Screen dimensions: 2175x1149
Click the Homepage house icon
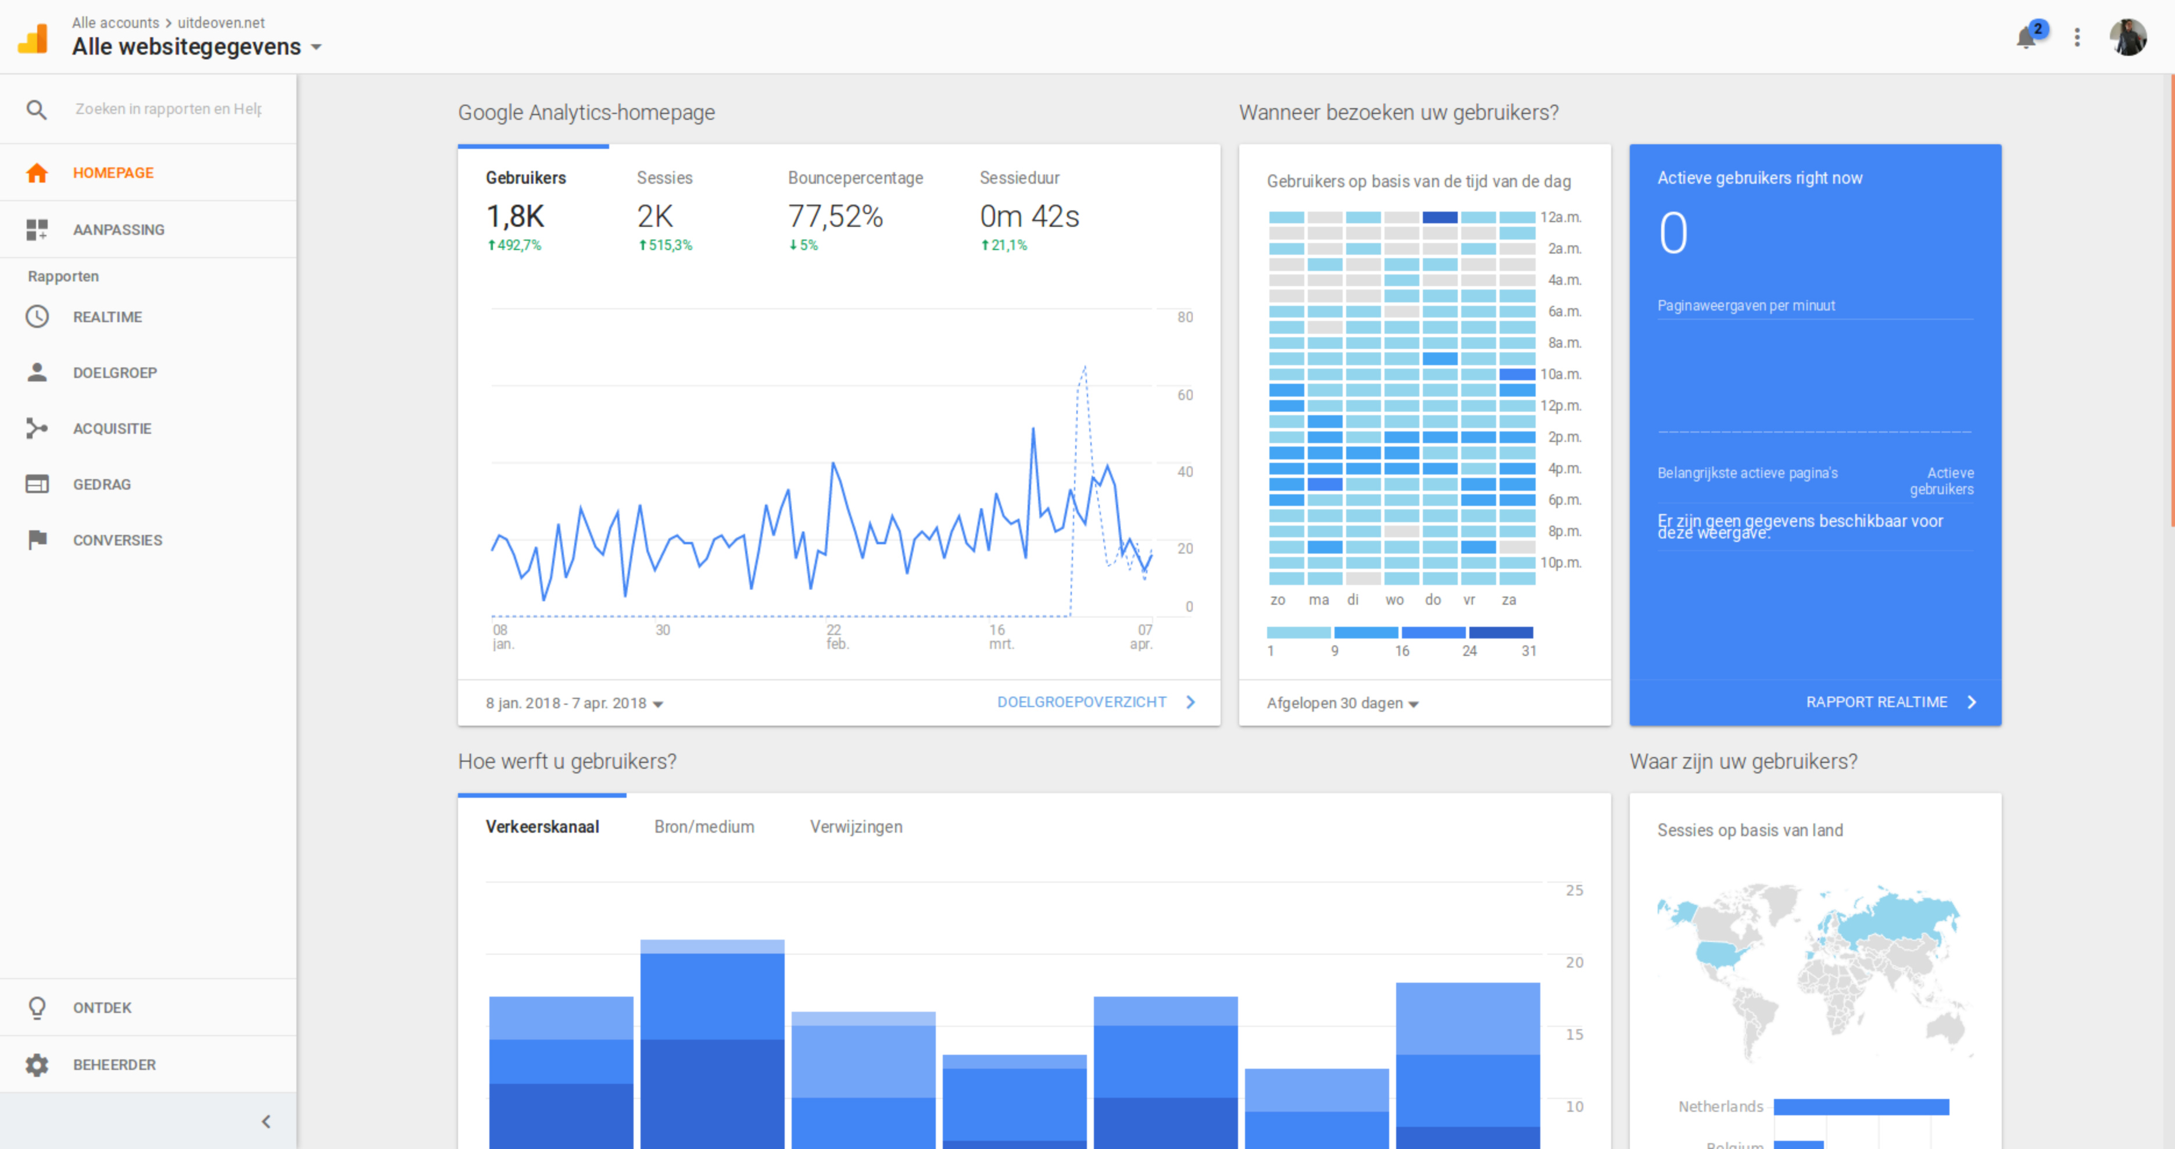click(x=36, y=172)
